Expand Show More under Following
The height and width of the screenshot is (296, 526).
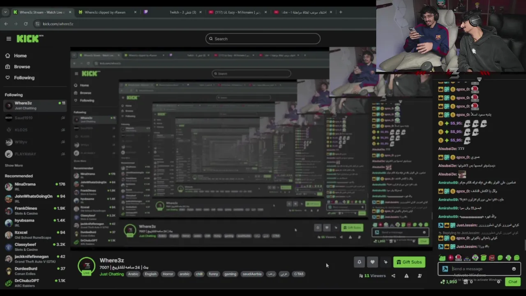pos(14,165)
